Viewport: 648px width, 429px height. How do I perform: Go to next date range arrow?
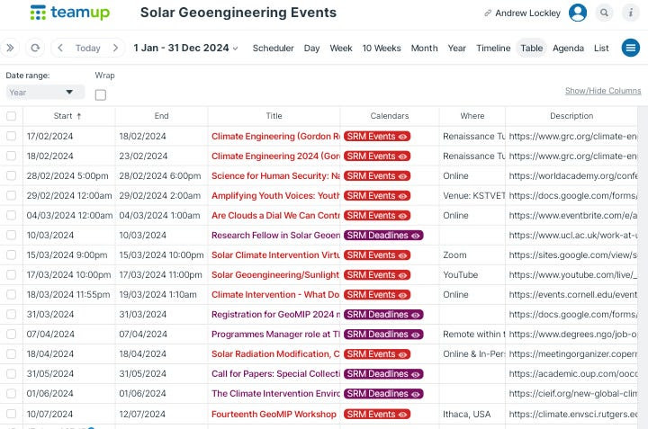[x=115, y=48]
